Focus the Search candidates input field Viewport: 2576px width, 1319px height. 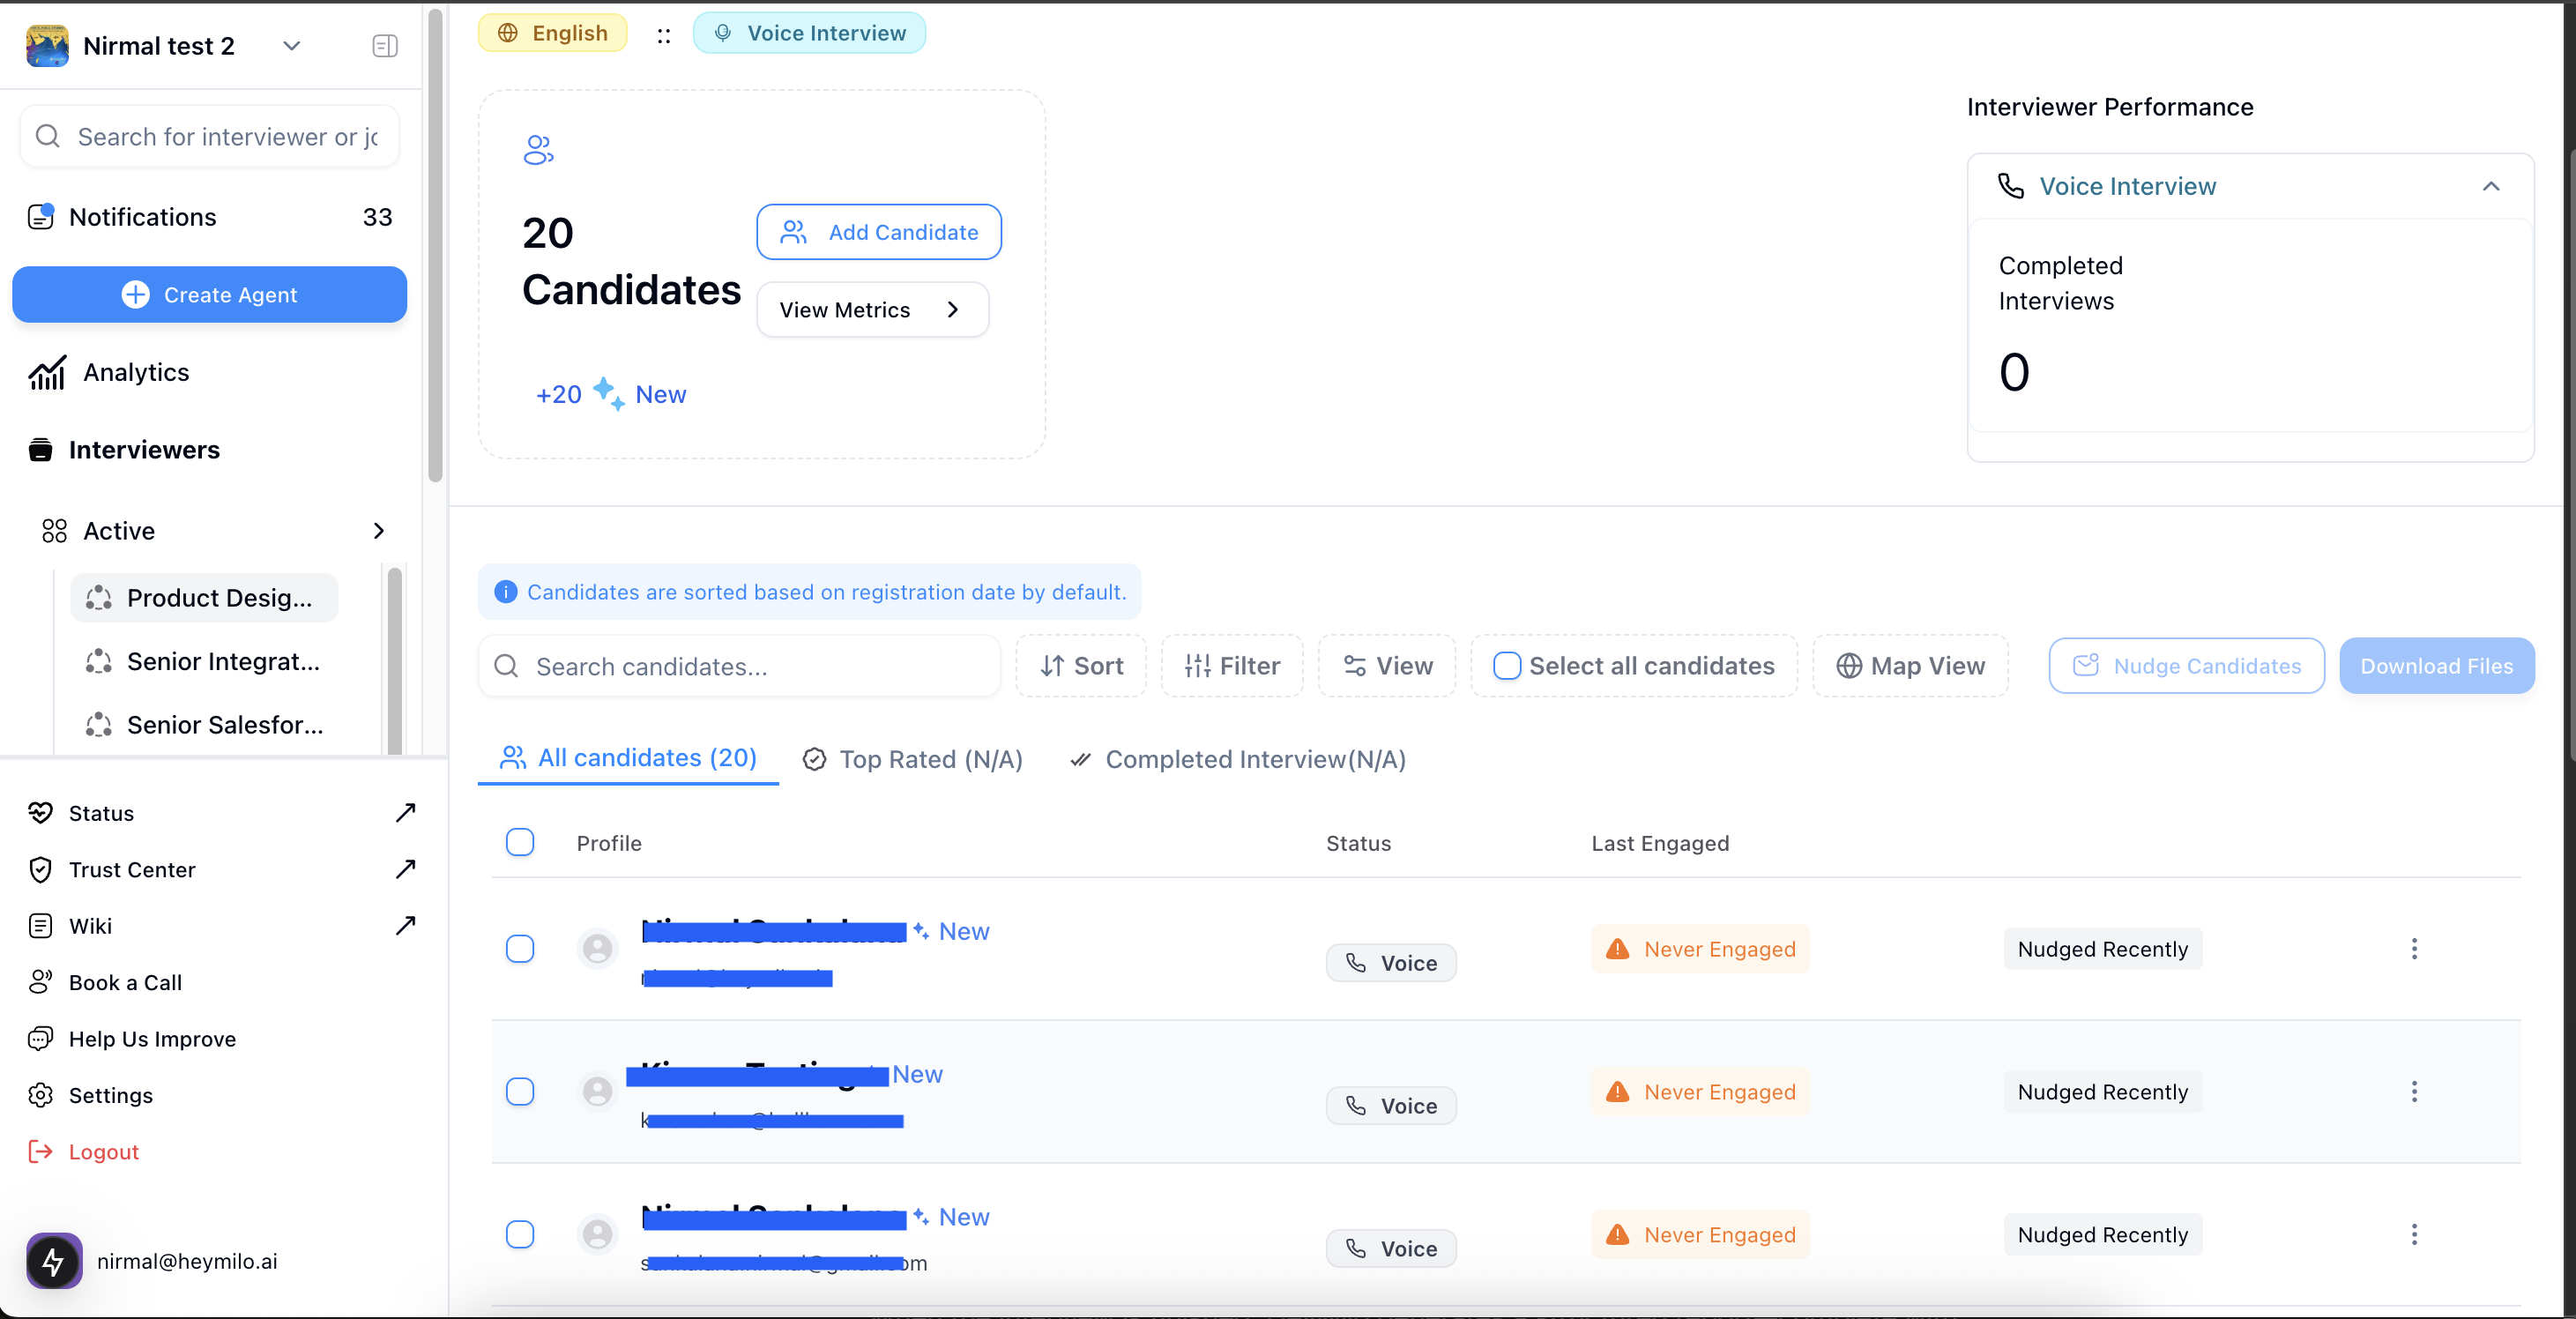[760, 666]
